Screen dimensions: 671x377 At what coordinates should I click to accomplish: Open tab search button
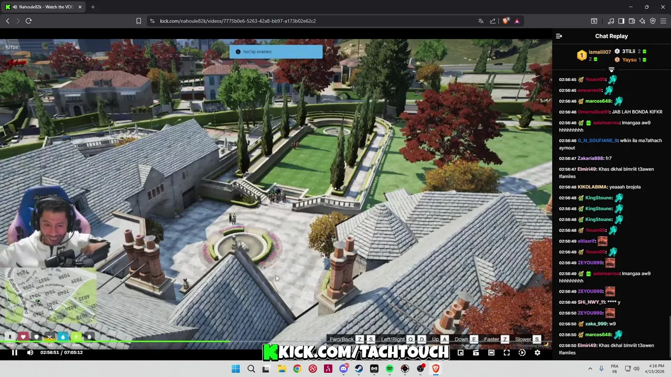point(594,21)
